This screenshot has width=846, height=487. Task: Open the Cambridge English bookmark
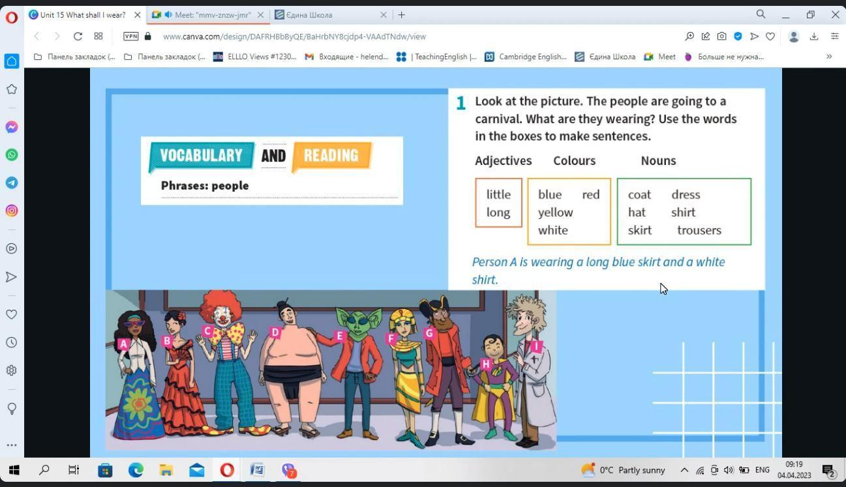(526, 57)
